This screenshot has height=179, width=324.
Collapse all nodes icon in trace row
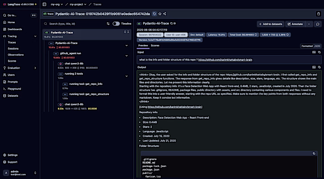point(128,32)
